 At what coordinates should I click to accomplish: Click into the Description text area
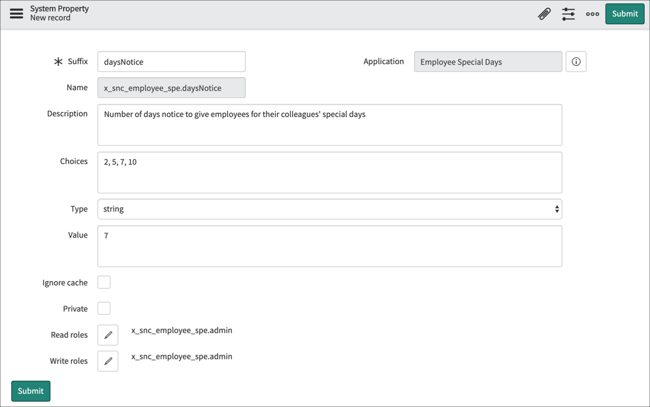pos(329,125)
